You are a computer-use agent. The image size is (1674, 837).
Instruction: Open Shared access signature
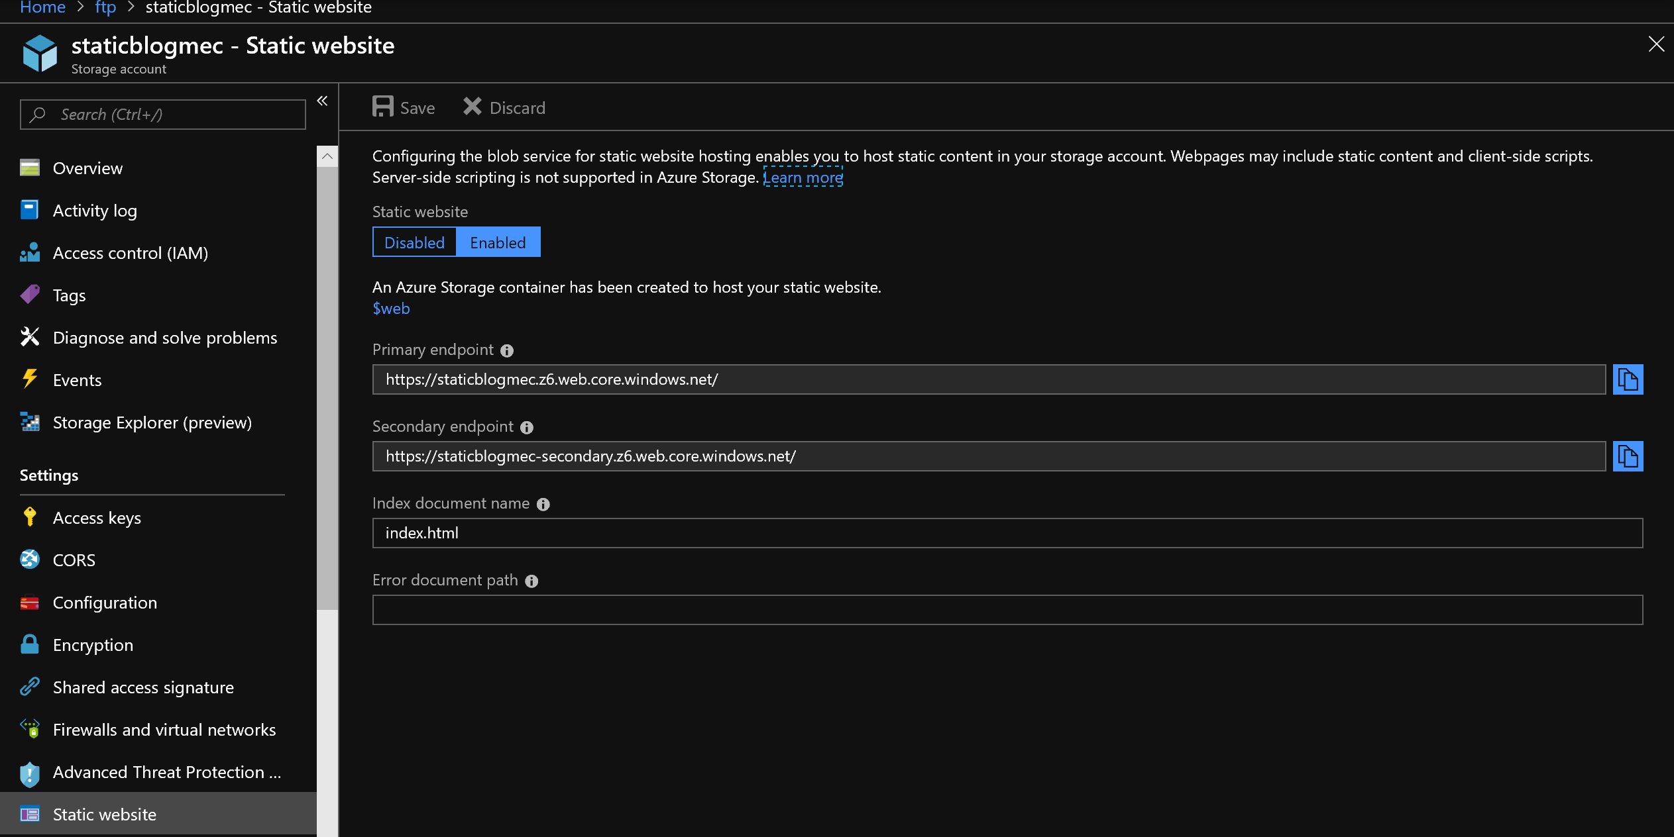click(x=158, y=687)
